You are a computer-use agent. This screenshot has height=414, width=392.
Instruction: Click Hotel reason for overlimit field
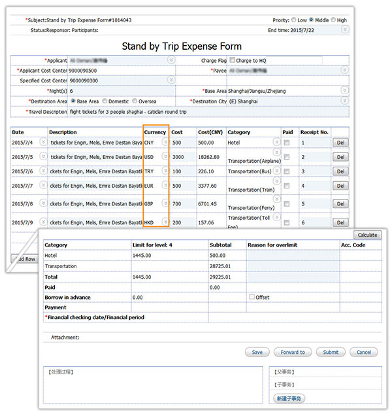[x=293, y=255]
